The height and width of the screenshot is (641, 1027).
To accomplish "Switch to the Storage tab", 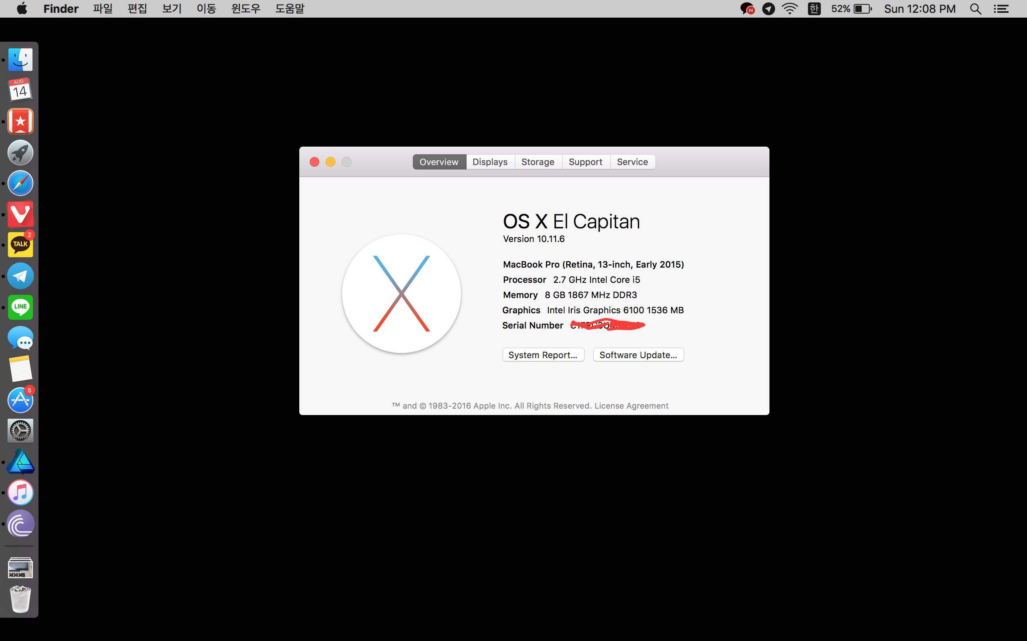I will [538, 162].
